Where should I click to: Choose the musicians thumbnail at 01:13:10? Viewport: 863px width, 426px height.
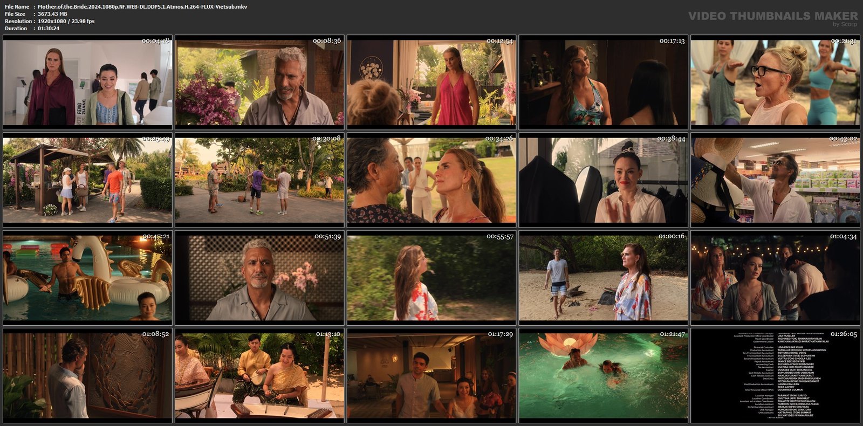point(259,375)
